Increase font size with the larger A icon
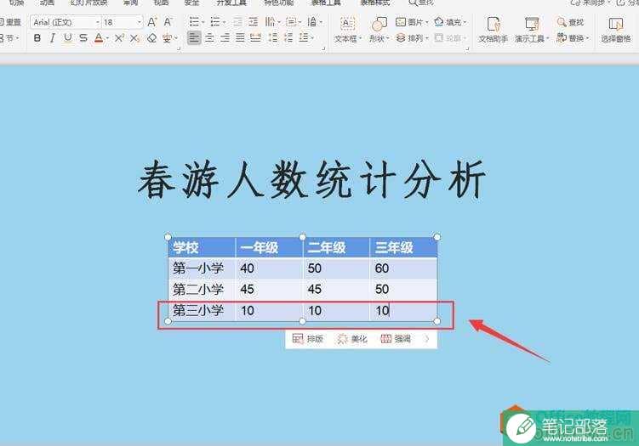 click(x=151, y=22)
